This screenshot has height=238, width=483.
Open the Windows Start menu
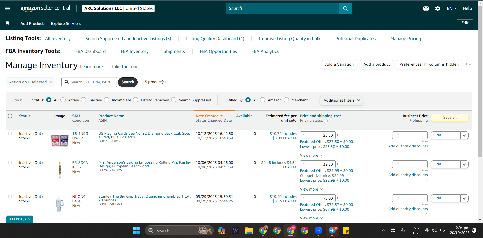pyautogui.click(x=137, y=230)
